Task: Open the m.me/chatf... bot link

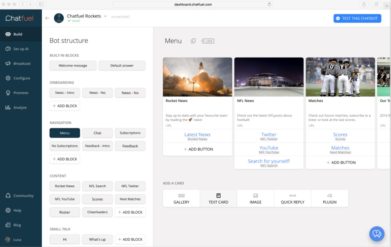Action: pos(121,17)
